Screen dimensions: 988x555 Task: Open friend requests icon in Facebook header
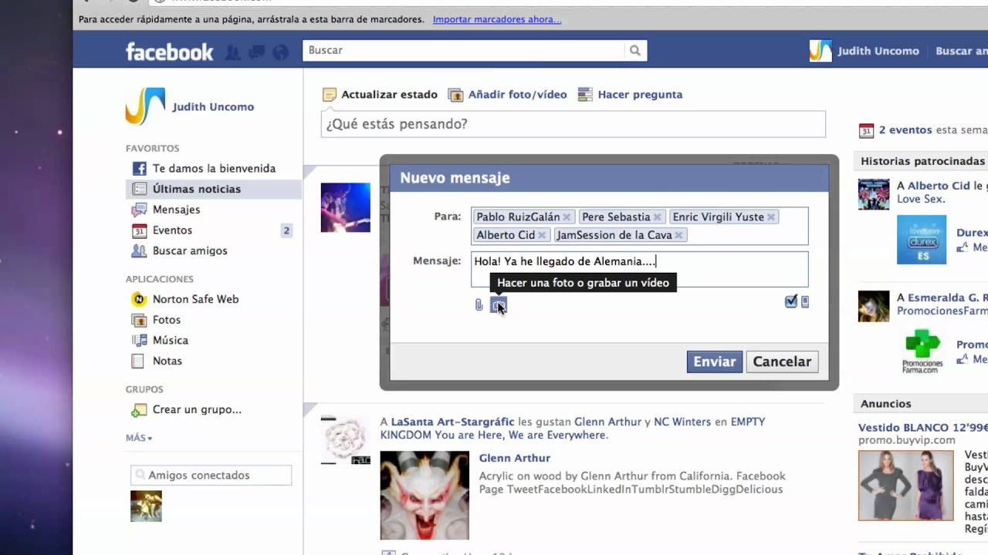point(232,52)
